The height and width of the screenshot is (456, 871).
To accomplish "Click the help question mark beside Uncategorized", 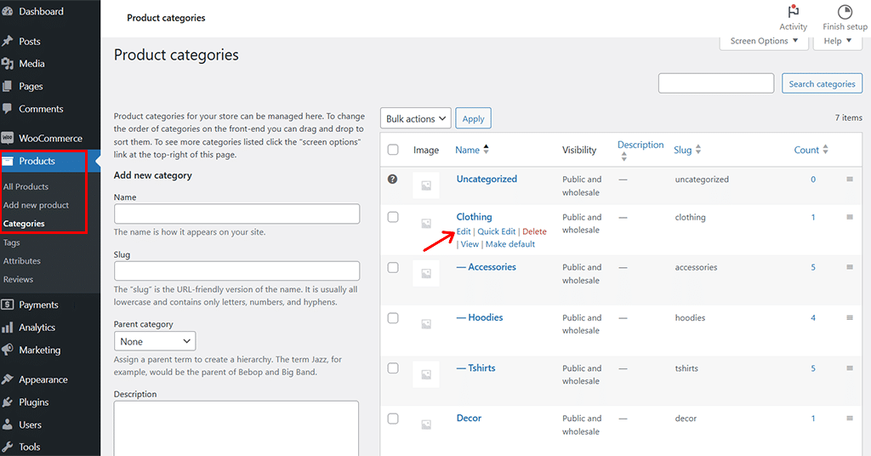I will click(392, 179).
